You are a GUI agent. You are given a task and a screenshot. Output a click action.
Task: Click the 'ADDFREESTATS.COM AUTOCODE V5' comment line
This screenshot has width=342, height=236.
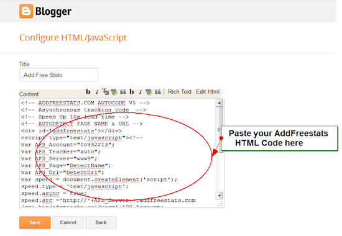click(85, 103)
